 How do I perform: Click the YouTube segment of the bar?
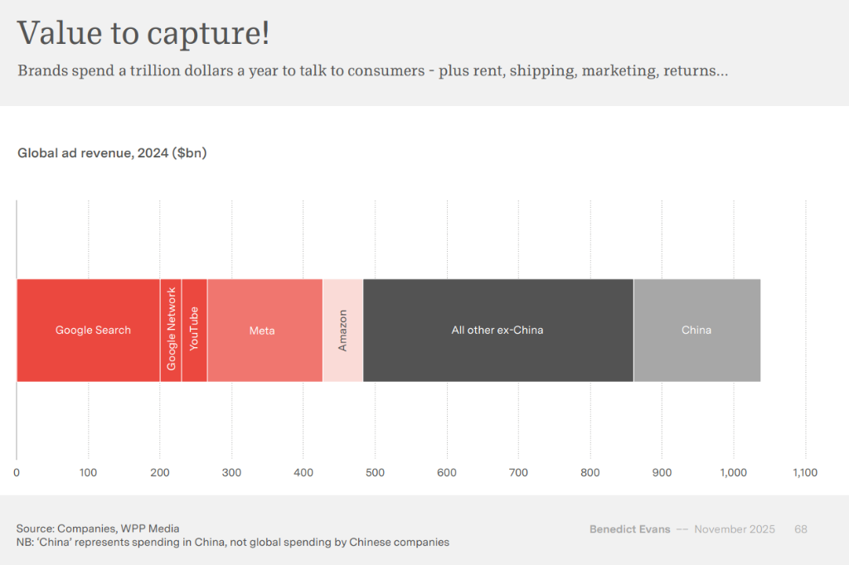(194, 330)
